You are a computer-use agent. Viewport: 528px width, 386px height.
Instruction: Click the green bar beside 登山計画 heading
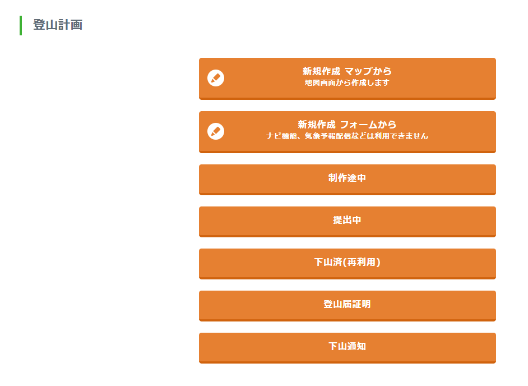pyautogui.click(x=21, y=25)
